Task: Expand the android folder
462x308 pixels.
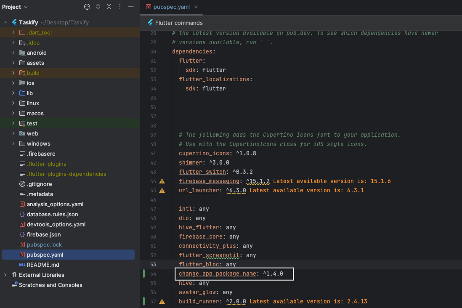Action: pyautogui.click(x=13, y=53)
